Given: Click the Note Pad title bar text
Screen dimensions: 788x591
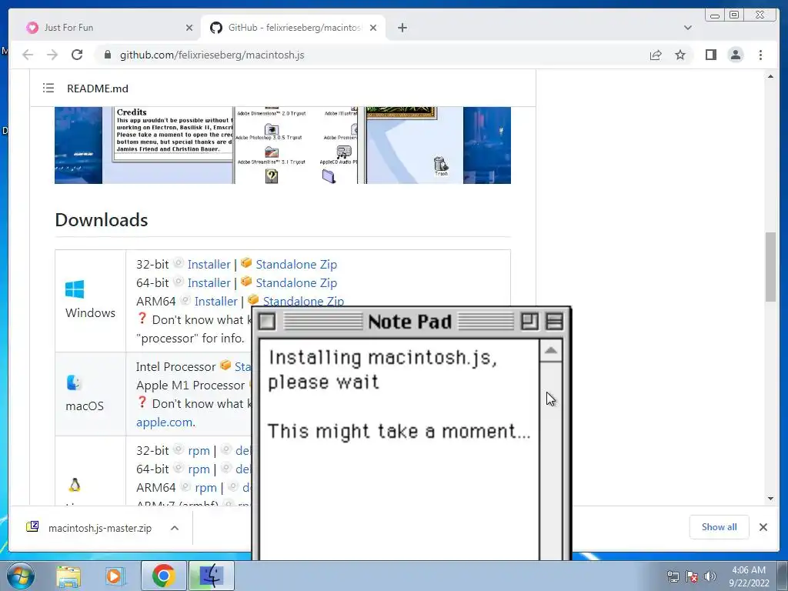Looking at the screenshot, I should click(x=409, y=322).
